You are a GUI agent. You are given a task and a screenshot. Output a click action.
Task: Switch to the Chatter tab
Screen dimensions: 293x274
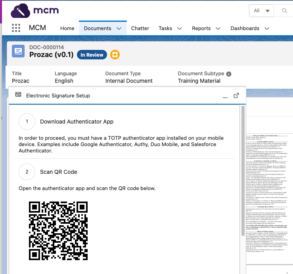[x=140, y=29]
